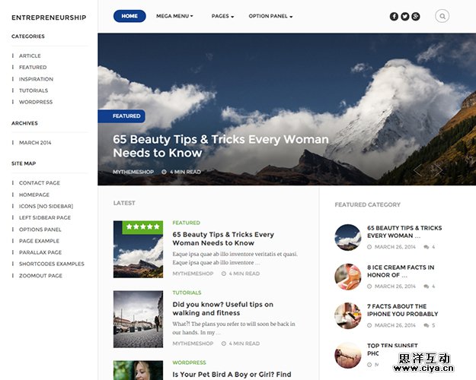476x380 pixels.
Task: Click clock icon in hero 4 MIN READ
Action: [164, 172]
